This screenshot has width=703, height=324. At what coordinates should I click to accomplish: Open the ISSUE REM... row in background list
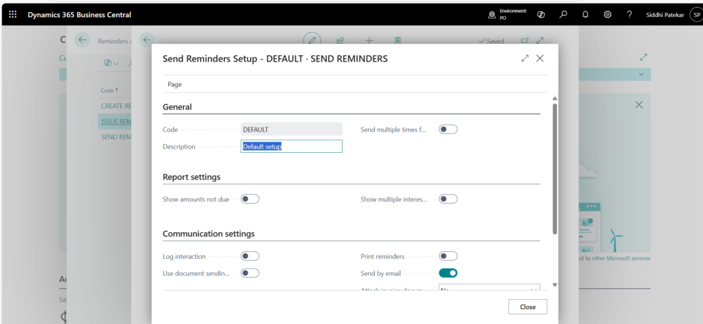[116, 121]
